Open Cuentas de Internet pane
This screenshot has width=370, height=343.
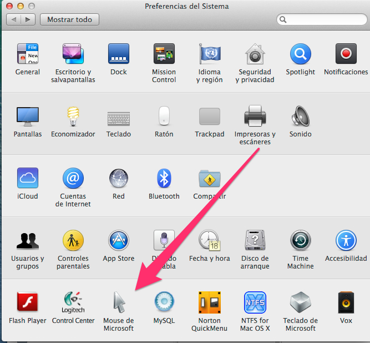coord(73,178)
